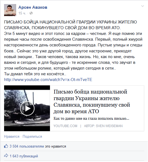Open the 15 ч. timestamp link
This screenshot has height=162, width=148.
22,13
